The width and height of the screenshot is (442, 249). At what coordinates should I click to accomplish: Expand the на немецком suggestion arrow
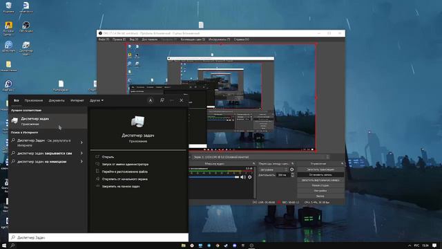pos(81,161)
